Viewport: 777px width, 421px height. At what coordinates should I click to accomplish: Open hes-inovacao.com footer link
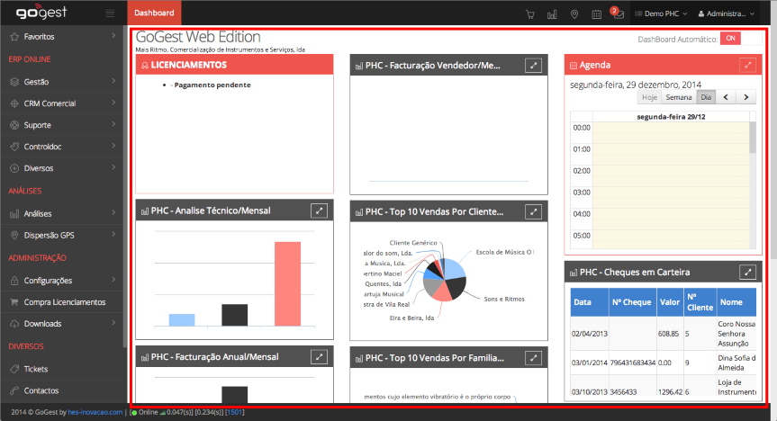[95, 412]
